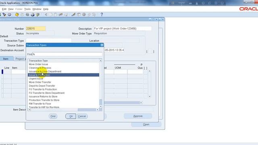Viewport: 258px width, 145px height.
Task: Click the Find button in dialog
Action: point(53,116)
